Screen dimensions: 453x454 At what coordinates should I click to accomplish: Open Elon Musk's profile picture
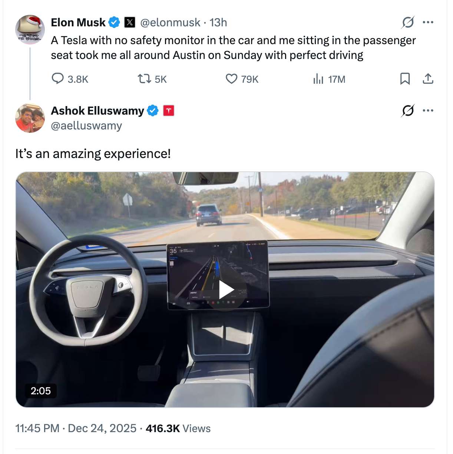pos(30,30)
